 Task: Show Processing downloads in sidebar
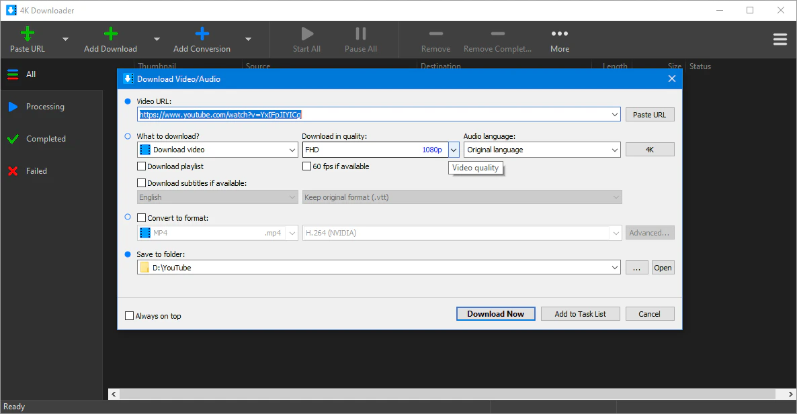[45, 107]
